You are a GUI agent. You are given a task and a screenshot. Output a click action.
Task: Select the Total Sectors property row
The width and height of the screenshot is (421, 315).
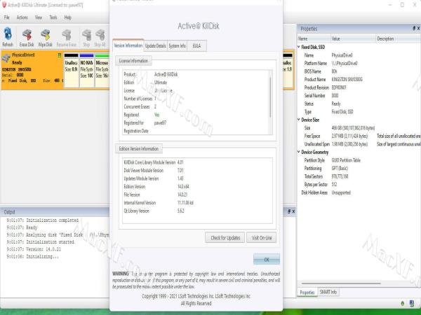[x=359, y=176]
